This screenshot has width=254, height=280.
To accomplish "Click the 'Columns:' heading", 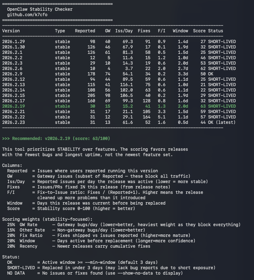I will click(12, 165).
